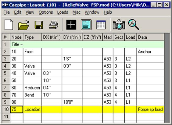Viewport: 172px width, 125px height.
Task: Select the node 75 input cell
Action: pos(16,109)
